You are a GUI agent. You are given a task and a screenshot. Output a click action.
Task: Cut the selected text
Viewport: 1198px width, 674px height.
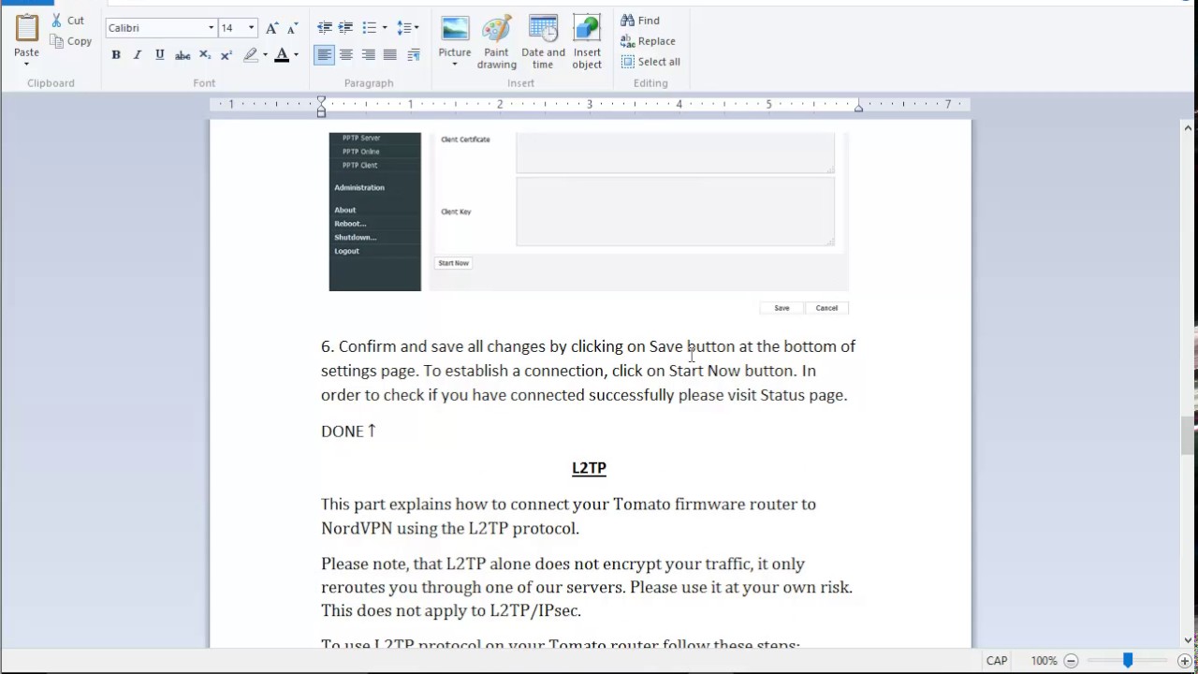point(67,20)
